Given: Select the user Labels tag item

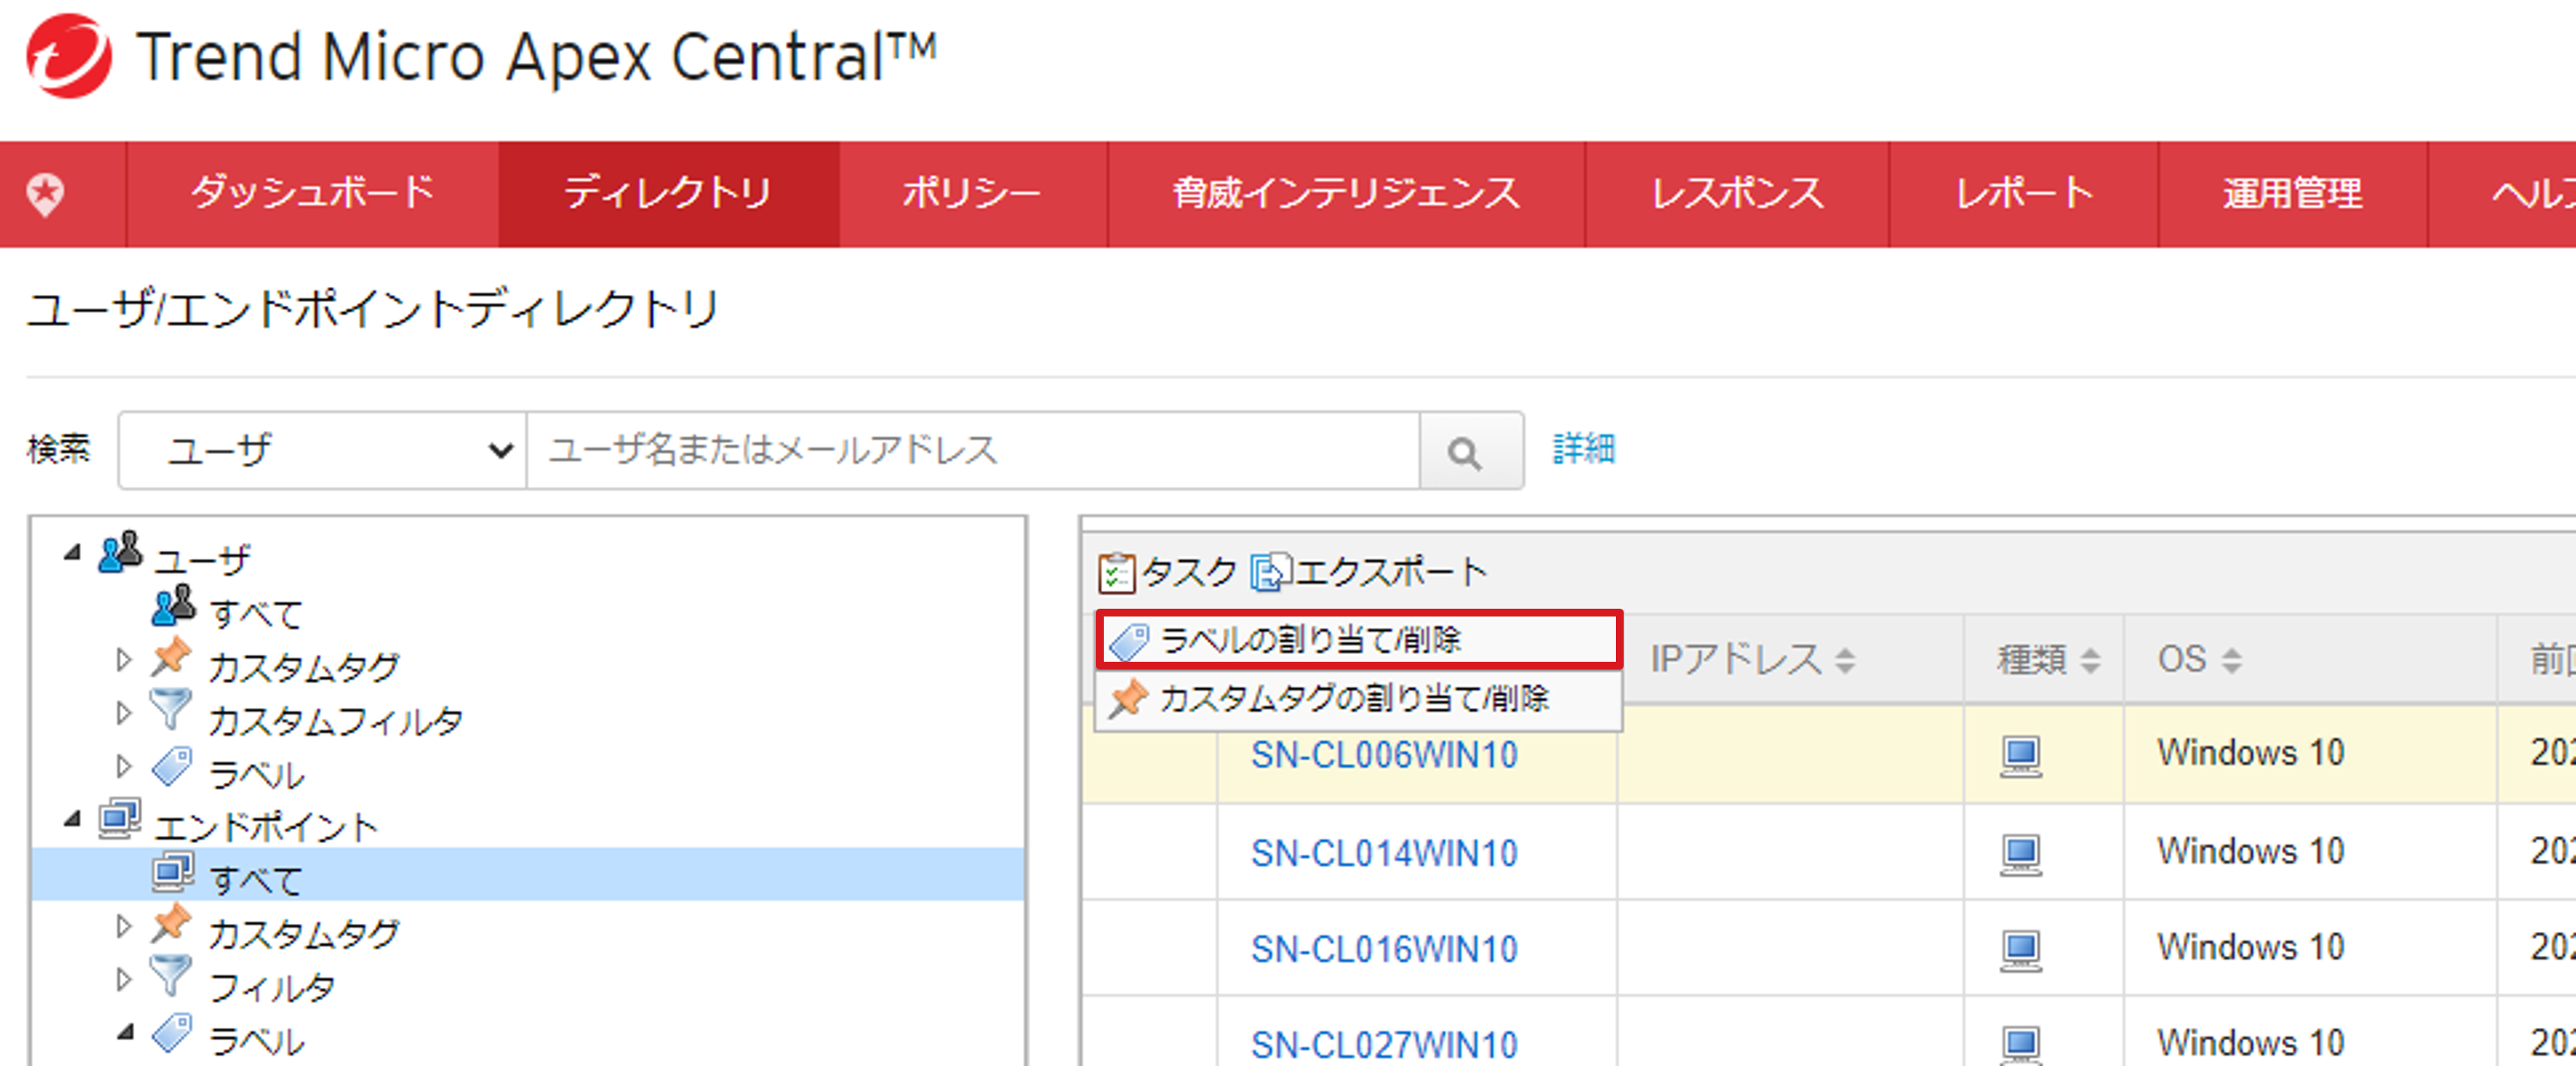Looking at the screenshot, I should (256, 774).
